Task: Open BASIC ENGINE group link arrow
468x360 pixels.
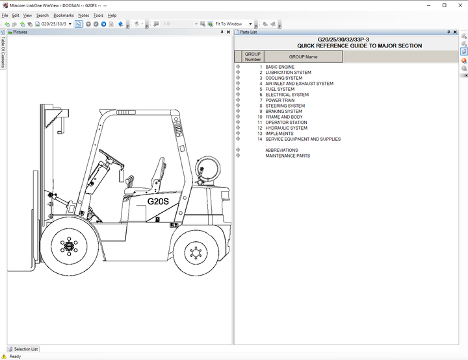Action: [x=238, y=67]
